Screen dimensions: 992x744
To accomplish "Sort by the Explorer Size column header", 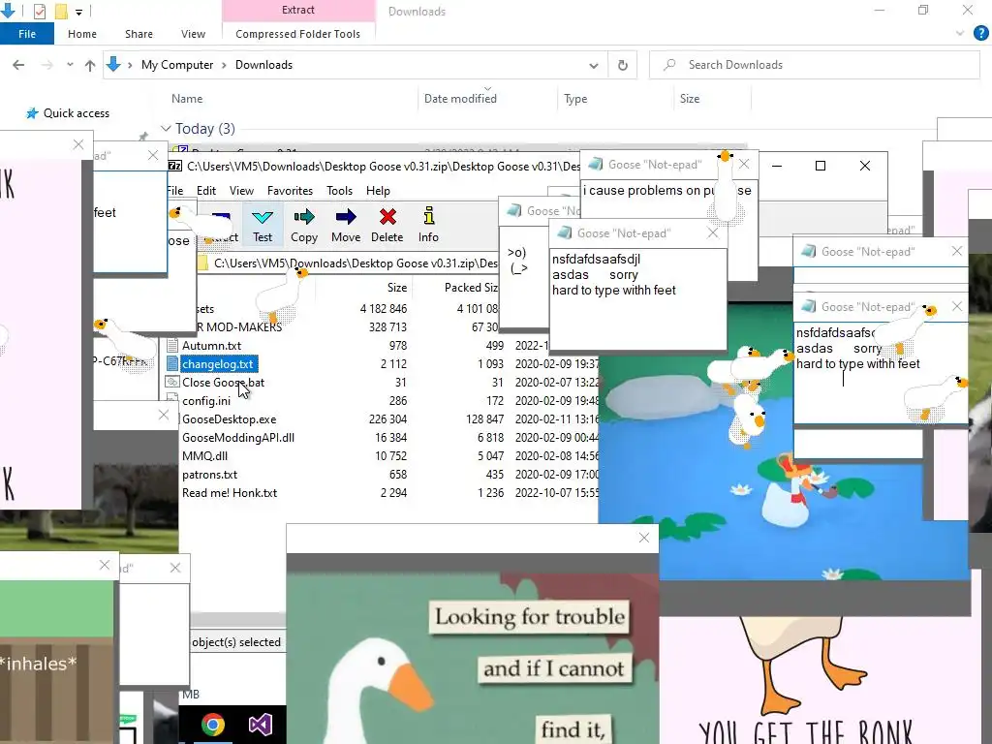I will click(690, 99).
